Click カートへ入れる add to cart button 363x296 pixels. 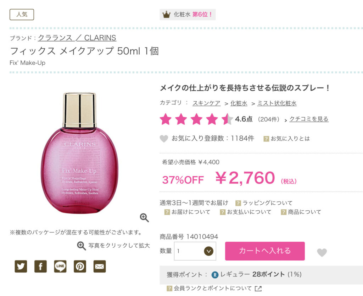[x=265, y=251]
